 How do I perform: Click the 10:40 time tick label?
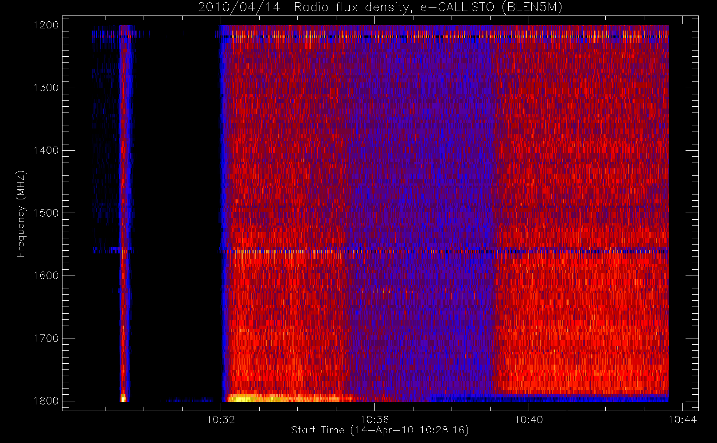[529, 420]
